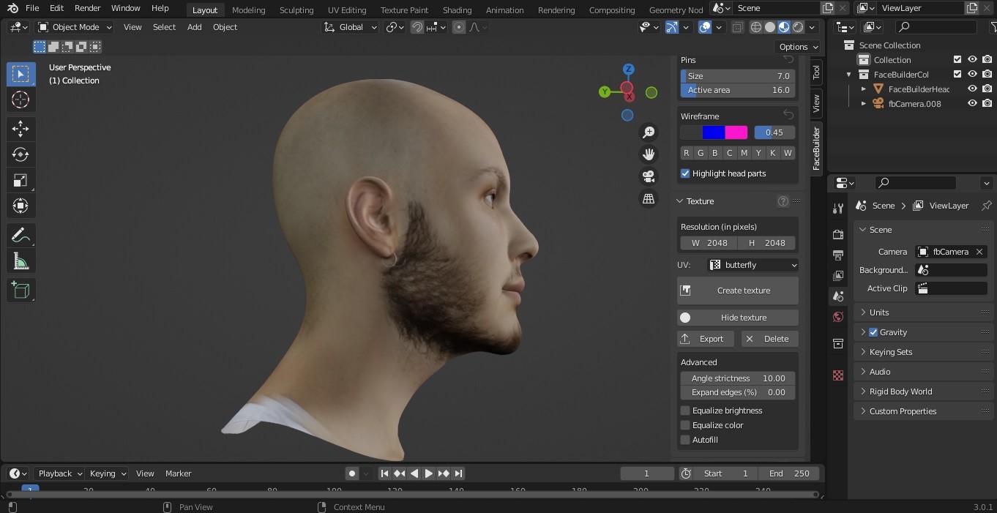Open the FaceBuilder sidebar tab

tap(815, 149)
